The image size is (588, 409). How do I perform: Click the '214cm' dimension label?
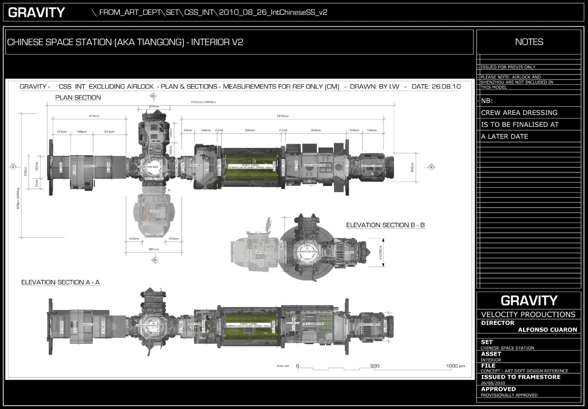tap(109, 132)
